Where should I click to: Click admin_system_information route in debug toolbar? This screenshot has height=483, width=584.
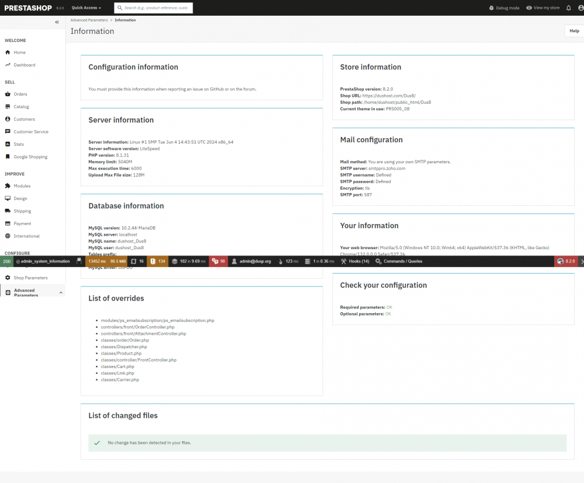(x=43, y=261)
